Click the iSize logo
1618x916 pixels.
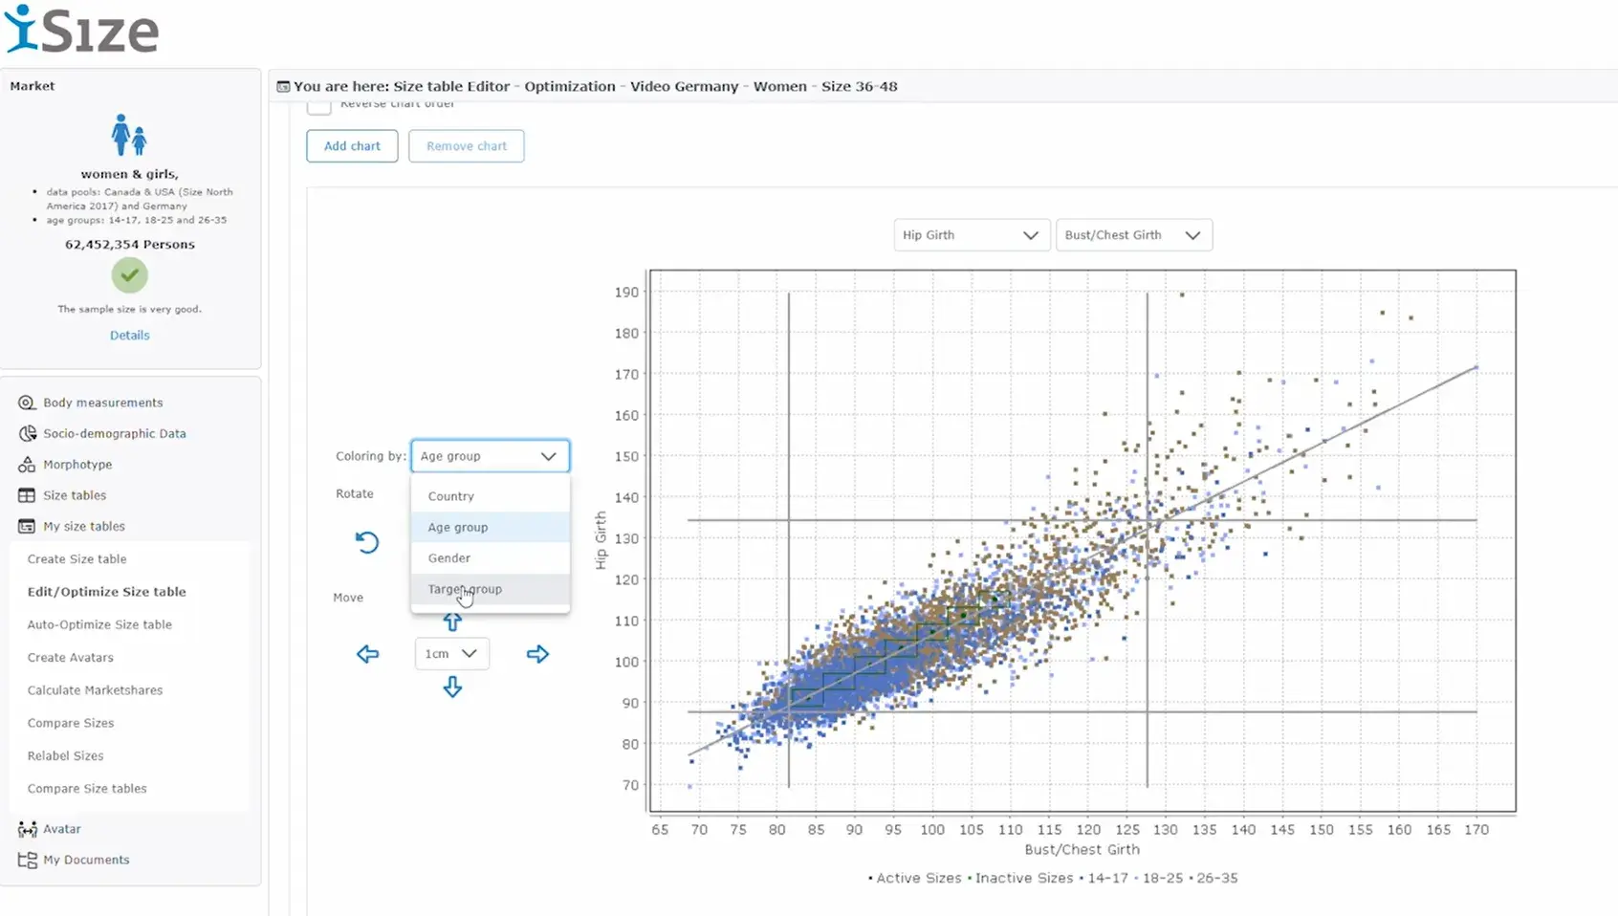(x=81, y=29)
